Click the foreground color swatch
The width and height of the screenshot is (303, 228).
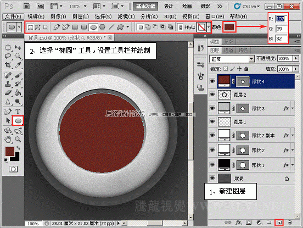click(x=10, y=152)
